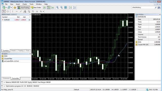162x91 pixels.
Task: Click the Balance 948.89 USD status line
Action: tap(28, 82)
